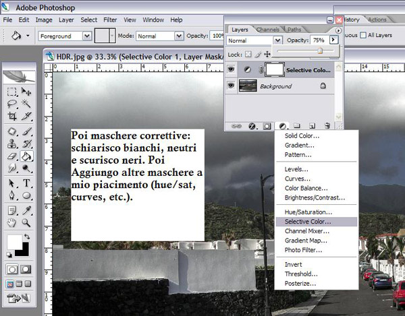This screenshot has width=405, height=316.
Task: Switch to the Channels tab
Action: coord(268,30)
